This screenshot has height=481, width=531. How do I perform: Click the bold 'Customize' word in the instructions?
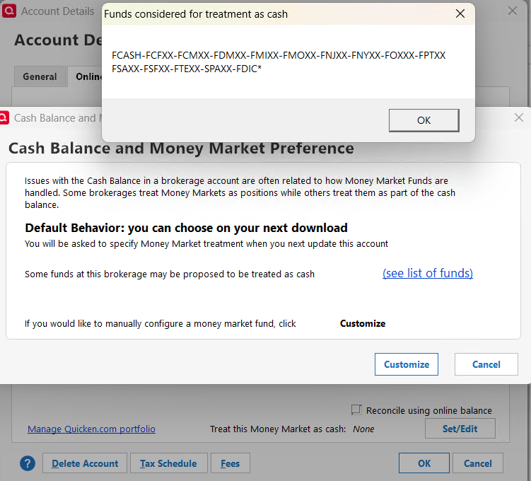click(363, 323)
